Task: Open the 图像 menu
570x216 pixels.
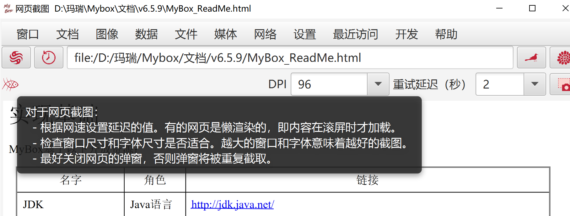Action: pos(107,34)
